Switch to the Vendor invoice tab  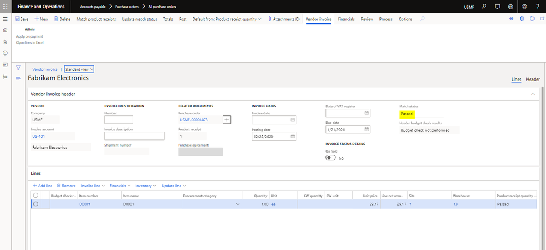[319, 19]
